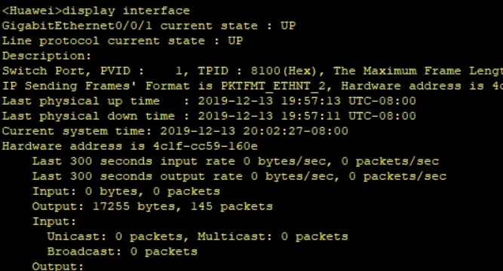Viewport: 503px width, 271px height.
Task: Click the <Huawei> prompt
Action: [32, 11]
